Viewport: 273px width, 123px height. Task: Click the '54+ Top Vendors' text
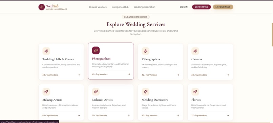(50, 116)
